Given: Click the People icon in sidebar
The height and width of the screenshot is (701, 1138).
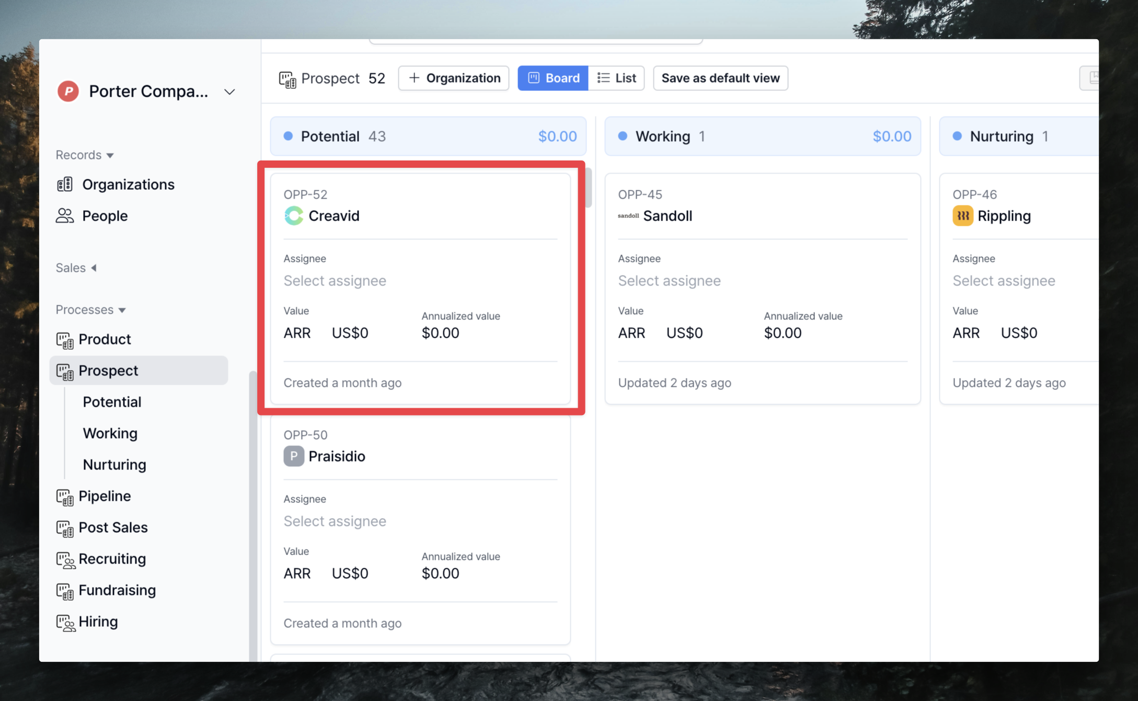Looking at the screenshot, I should pyautogui.click(x=65, y=216).
